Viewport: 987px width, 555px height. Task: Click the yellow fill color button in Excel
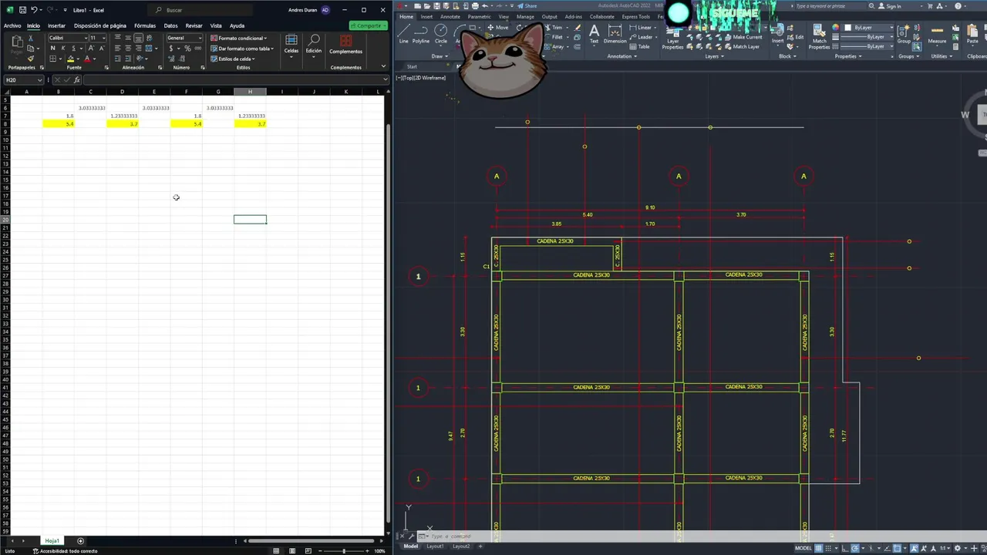pos(70,59)
